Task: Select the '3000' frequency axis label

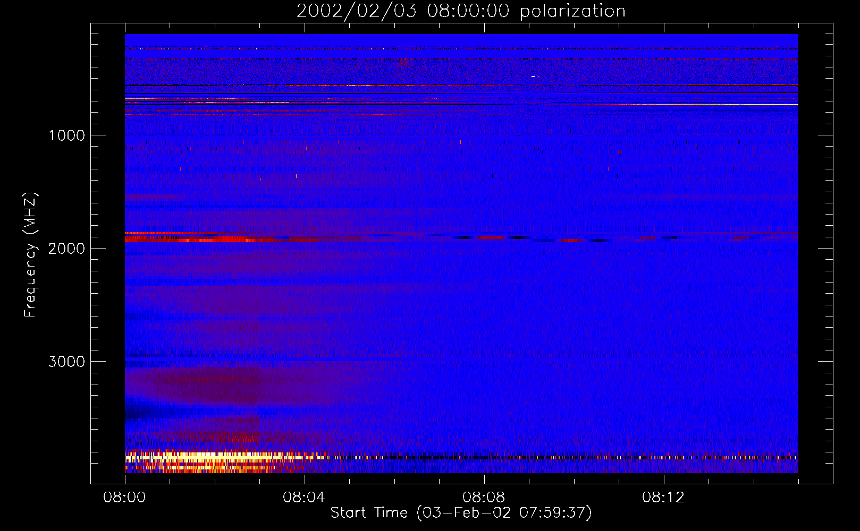Action: [x=66, y=362]
